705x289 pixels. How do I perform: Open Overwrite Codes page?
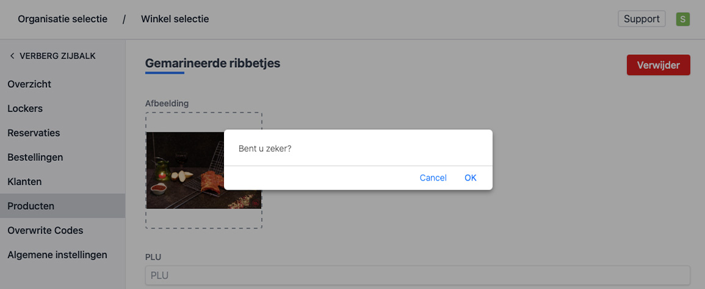pyautogui.click(x=45, y=230)
